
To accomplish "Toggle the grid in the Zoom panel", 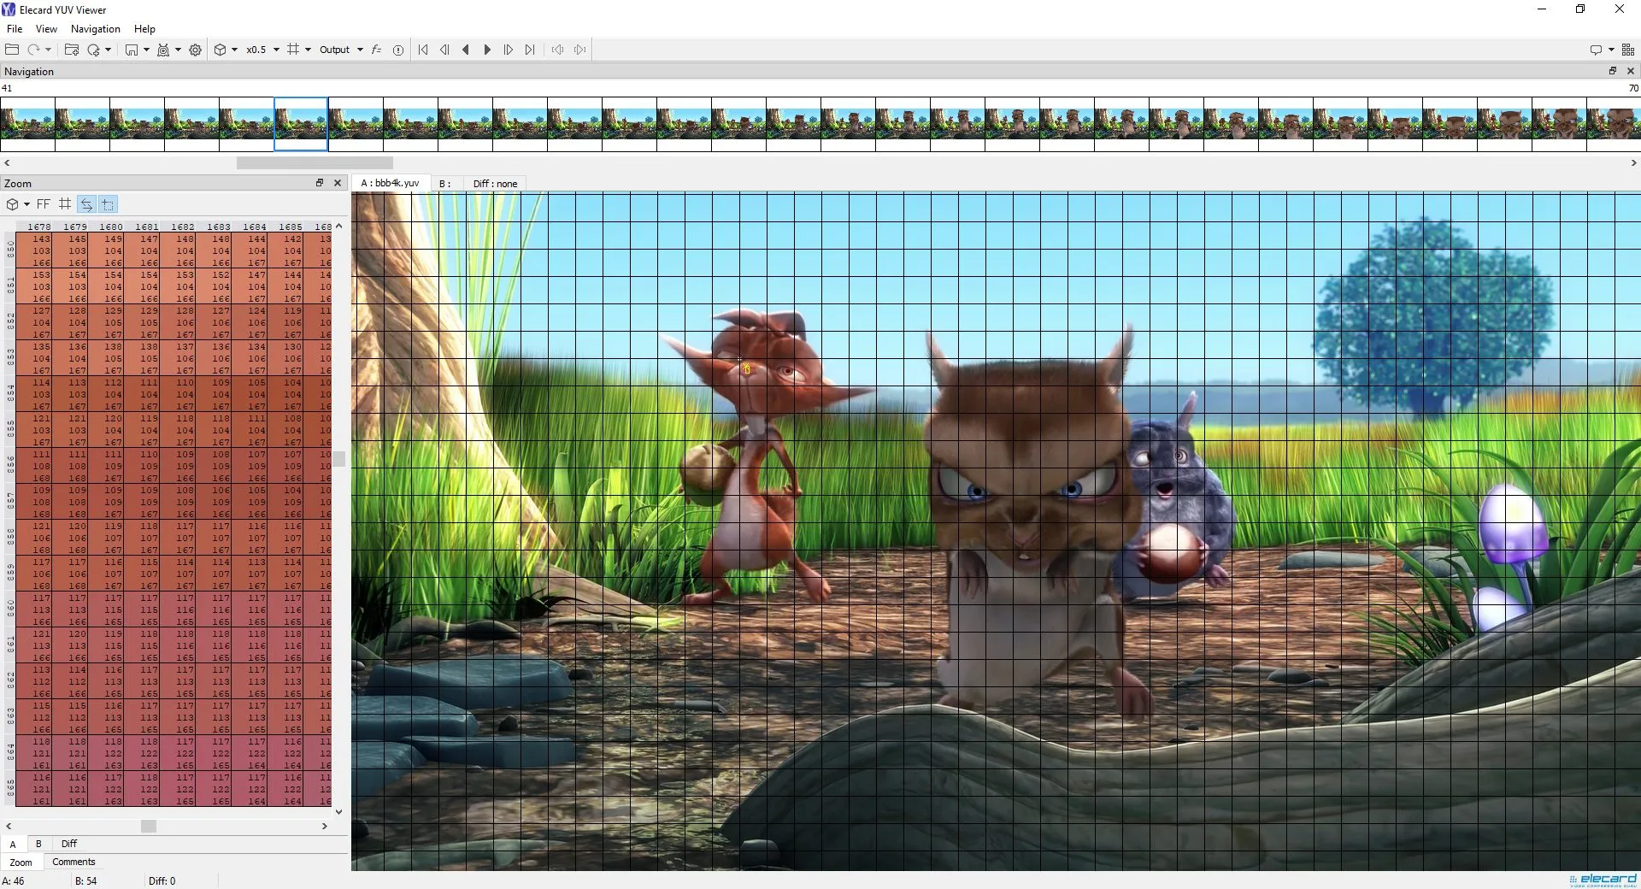I will tap(65, 204).
